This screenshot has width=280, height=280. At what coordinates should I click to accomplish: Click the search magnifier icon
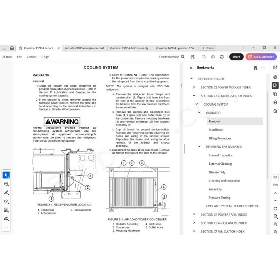(x=183, y=57)
